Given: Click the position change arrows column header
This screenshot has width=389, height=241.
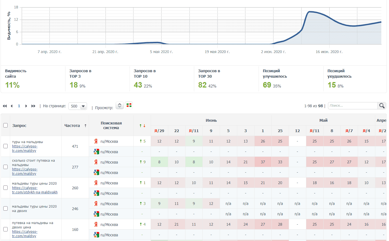Looking at the screenshot, I should click(x=142, y=126).
